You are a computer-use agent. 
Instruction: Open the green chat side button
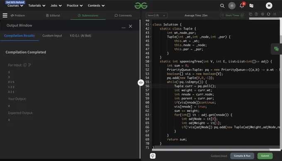point(277,49)
